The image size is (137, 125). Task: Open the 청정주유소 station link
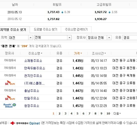pos(32,106)
